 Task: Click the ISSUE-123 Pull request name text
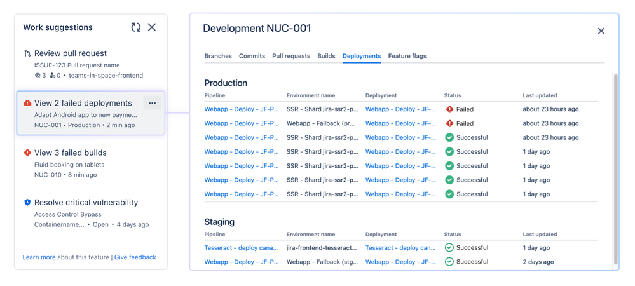[77, 65]
